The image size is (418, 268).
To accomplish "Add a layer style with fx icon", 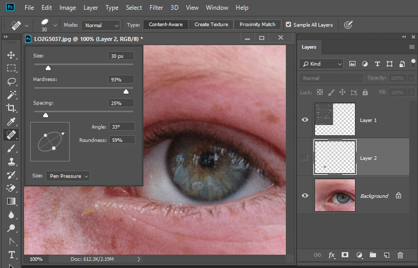I will click(x=331, y=255).
